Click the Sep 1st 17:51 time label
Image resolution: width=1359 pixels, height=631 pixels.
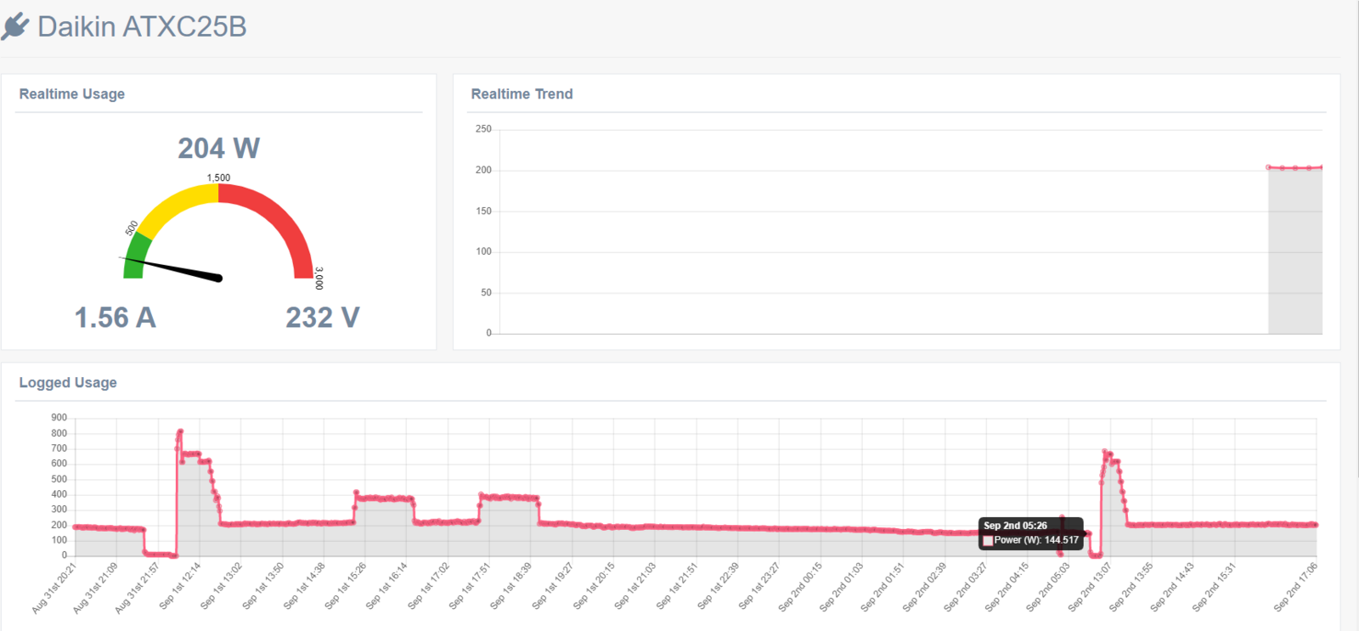pyautogui.click(x=470, y=584)
